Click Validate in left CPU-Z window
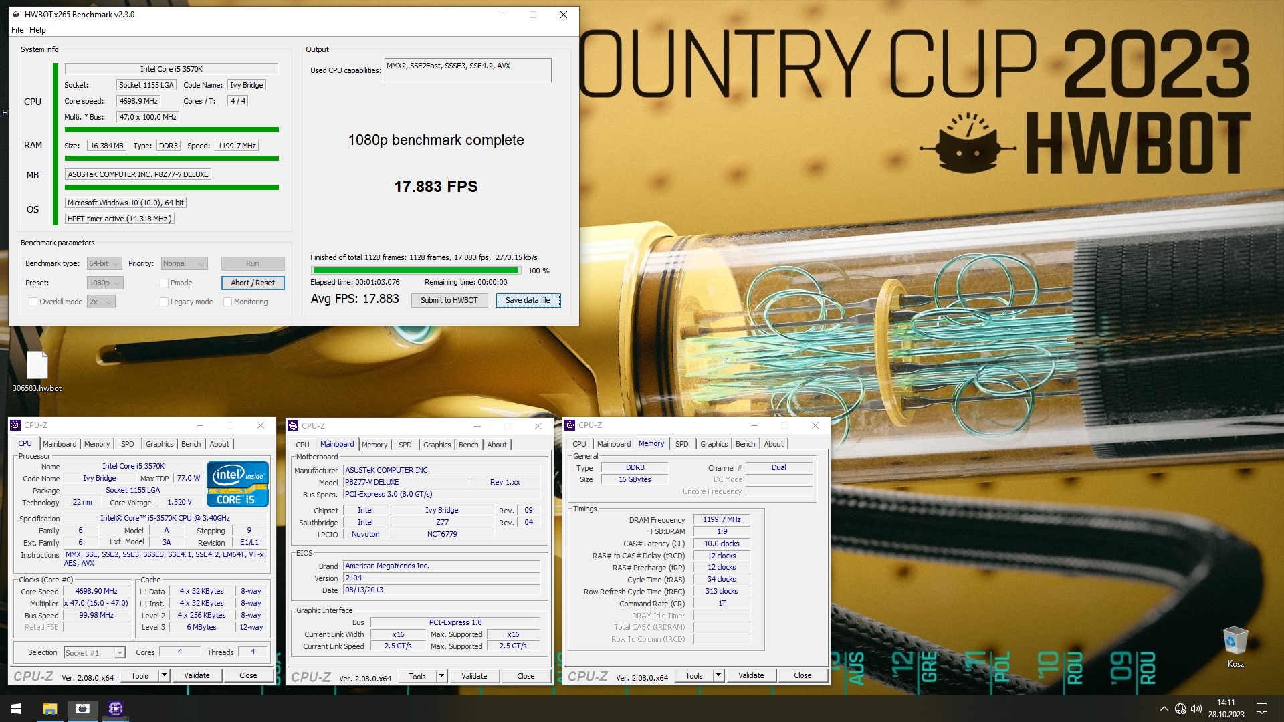 click(x=197, y=675)
